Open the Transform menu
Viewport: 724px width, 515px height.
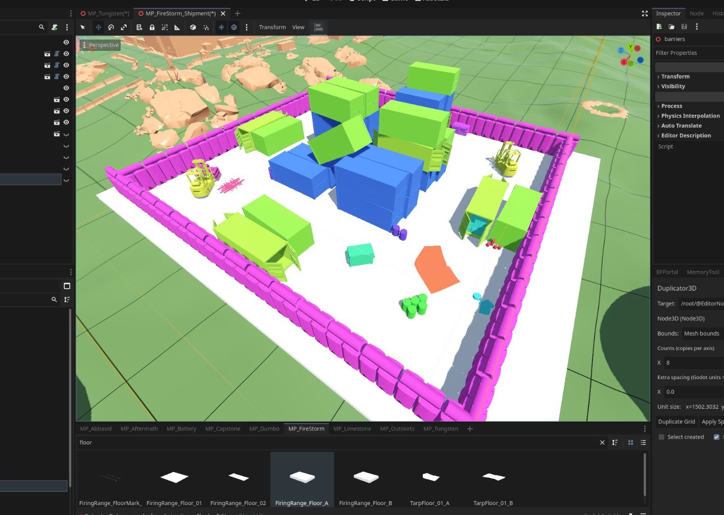[x=272, y=27]
